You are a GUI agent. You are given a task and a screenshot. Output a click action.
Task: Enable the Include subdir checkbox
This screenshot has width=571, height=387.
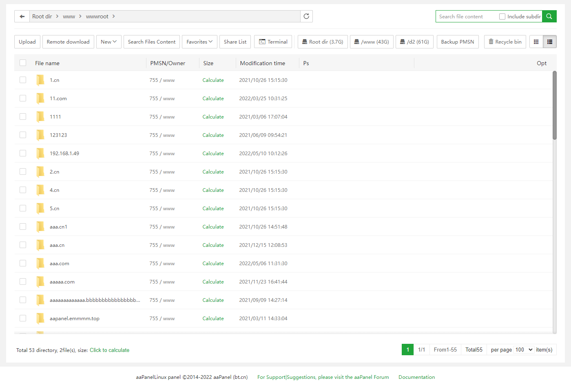[x=502, y=17]
